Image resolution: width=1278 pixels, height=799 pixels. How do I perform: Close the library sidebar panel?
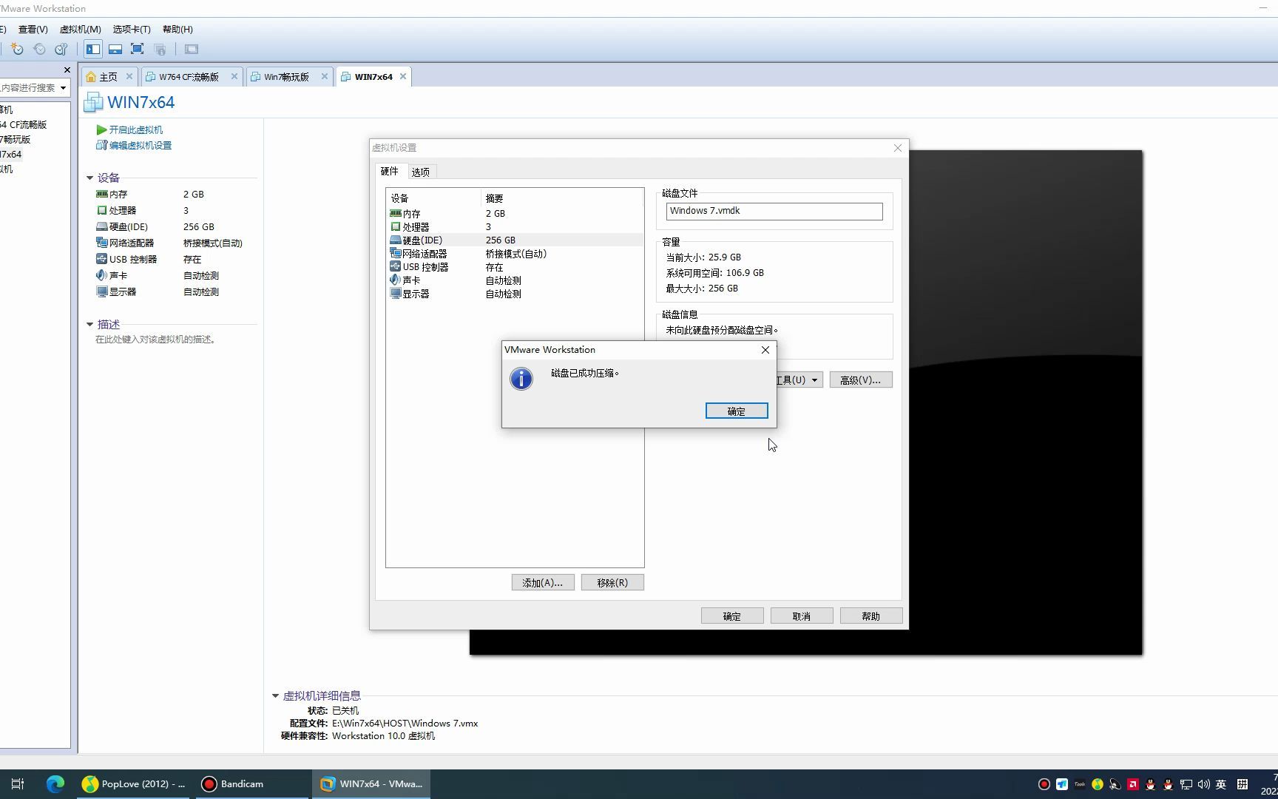[67, 70]
